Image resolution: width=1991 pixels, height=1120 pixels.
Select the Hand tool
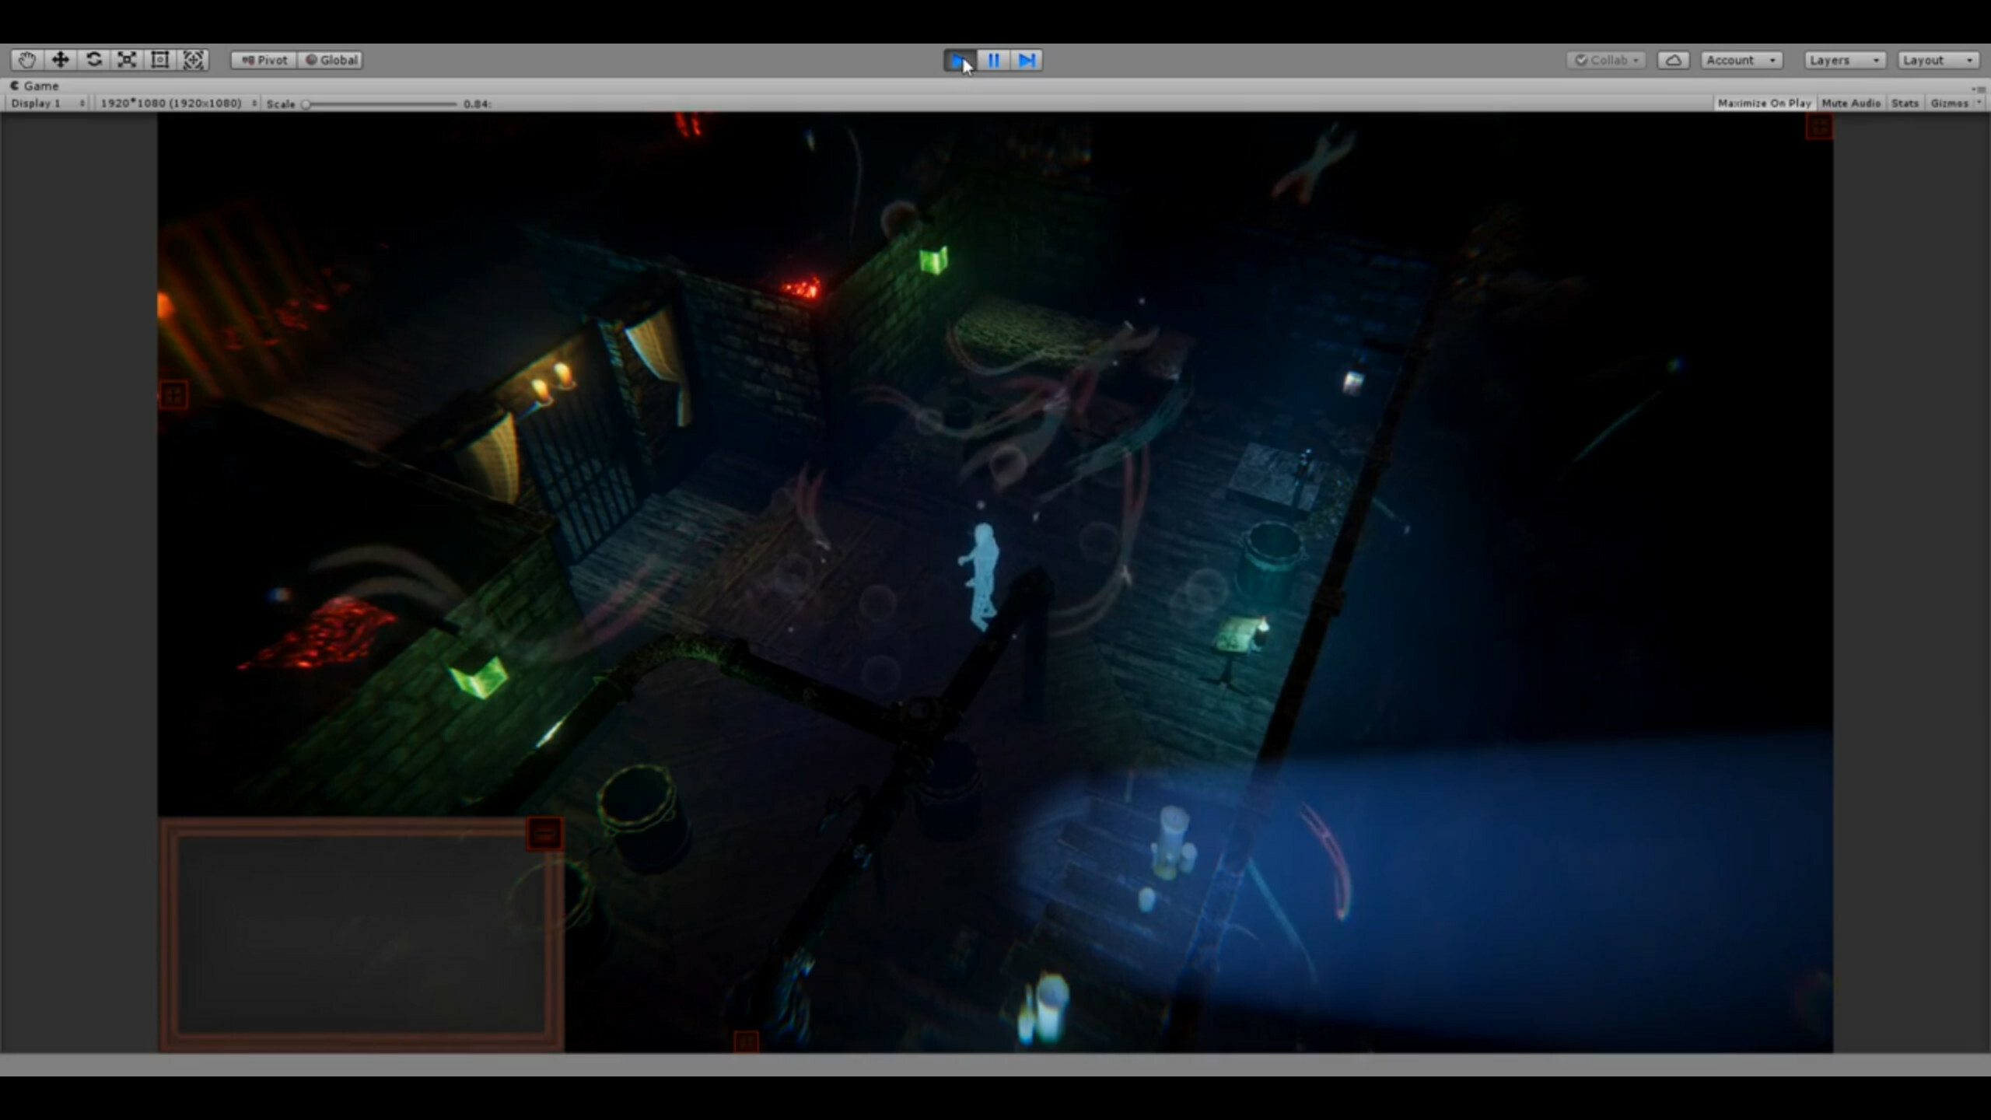pyautogui.click(x=26, y=60)
